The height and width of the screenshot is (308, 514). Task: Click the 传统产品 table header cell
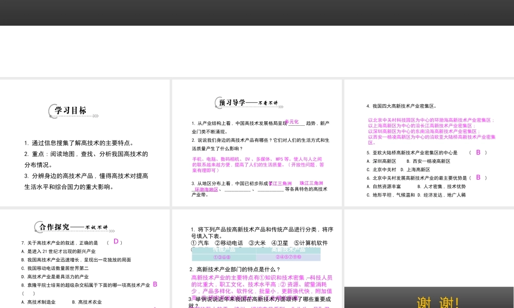(224, 250)
